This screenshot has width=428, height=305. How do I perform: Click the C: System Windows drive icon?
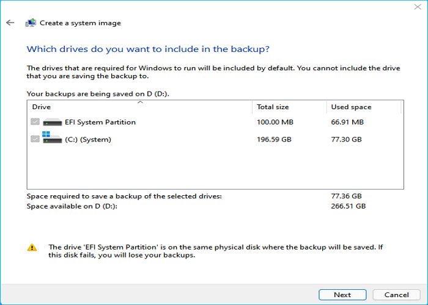52,137
